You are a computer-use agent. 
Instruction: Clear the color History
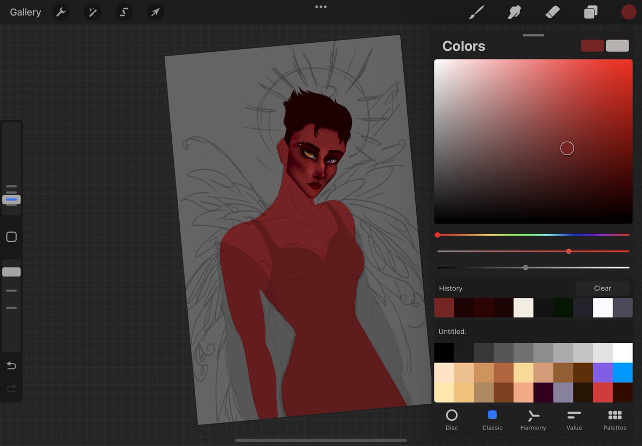602,288
